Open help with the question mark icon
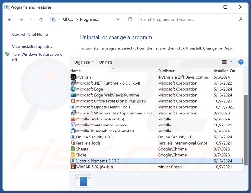 [241, 62]
